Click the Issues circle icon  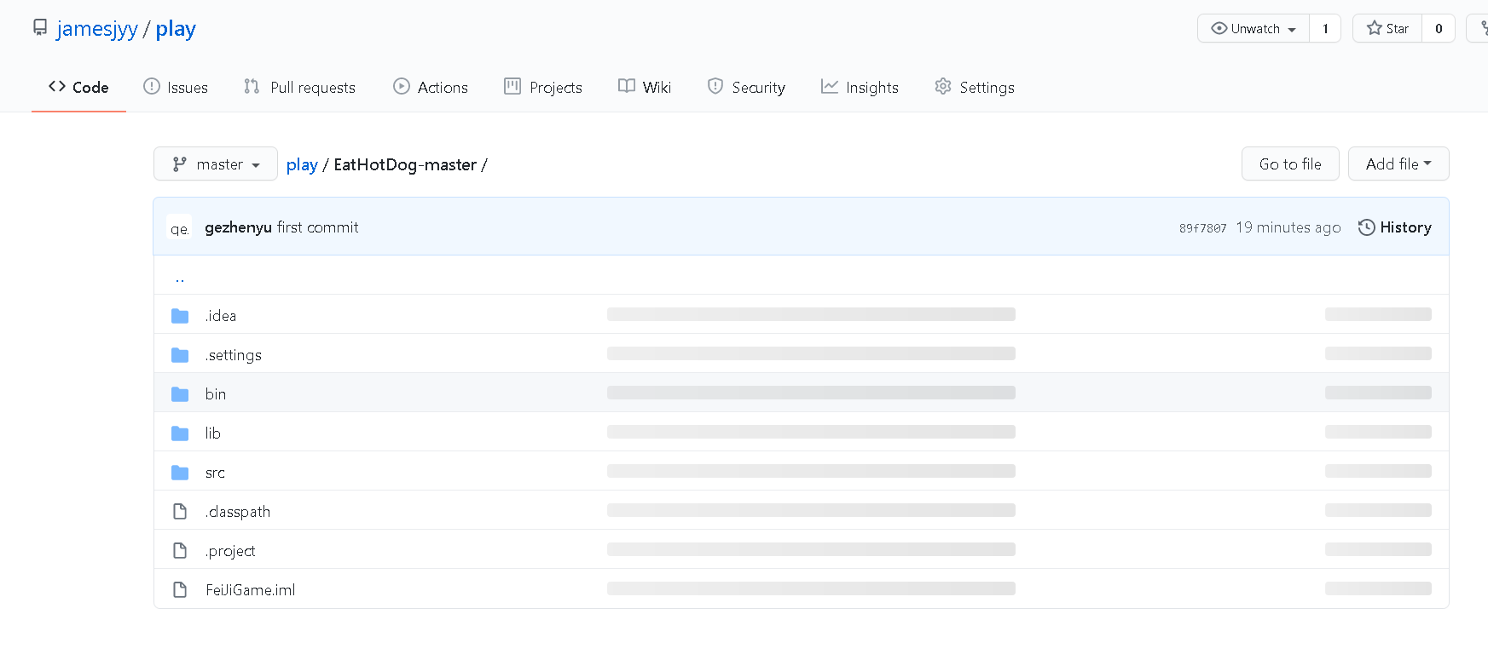point(152,86)
